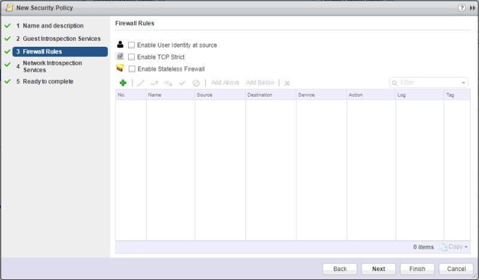Click the Delete rule X icon
Image resolution: width=479 pixels, height=280 pixels.
(287, 83)
